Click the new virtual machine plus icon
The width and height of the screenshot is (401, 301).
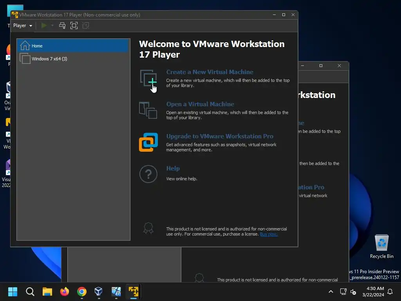(x=148, y=78)
